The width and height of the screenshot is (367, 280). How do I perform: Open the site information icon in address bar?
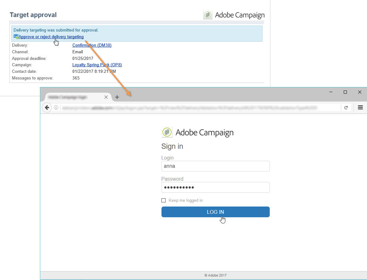point(56,108)
